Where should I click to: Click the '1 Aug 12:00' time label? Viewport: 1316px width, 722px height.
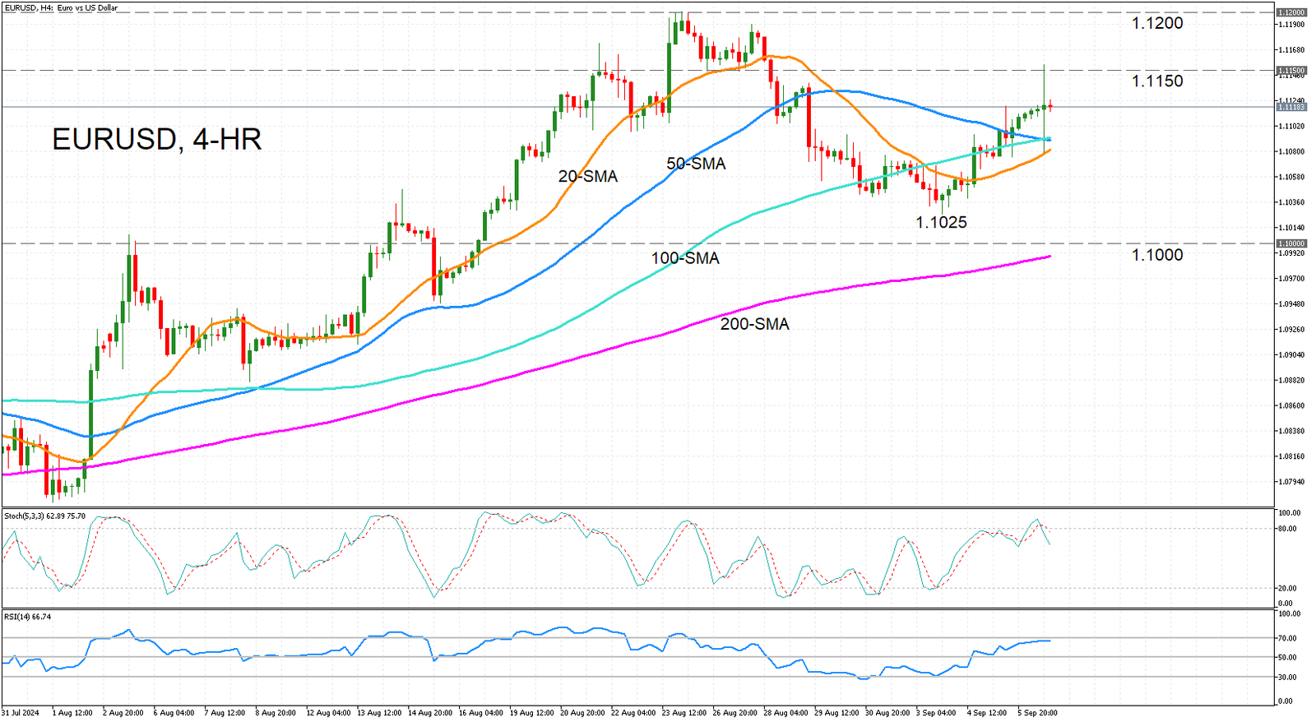click(72, 713)
